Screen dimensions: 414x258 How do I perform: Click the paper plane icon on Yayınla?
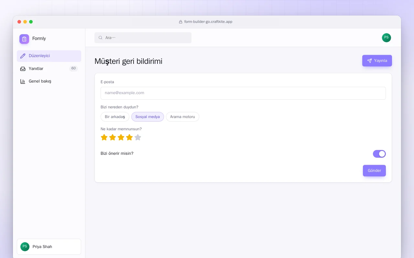369,61
